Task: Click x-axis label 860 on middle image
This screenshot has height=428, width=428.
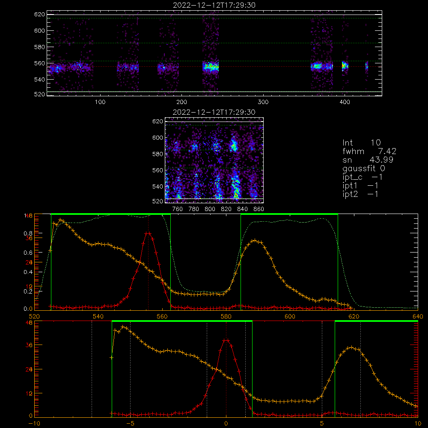Action: [x=259, y=209]
